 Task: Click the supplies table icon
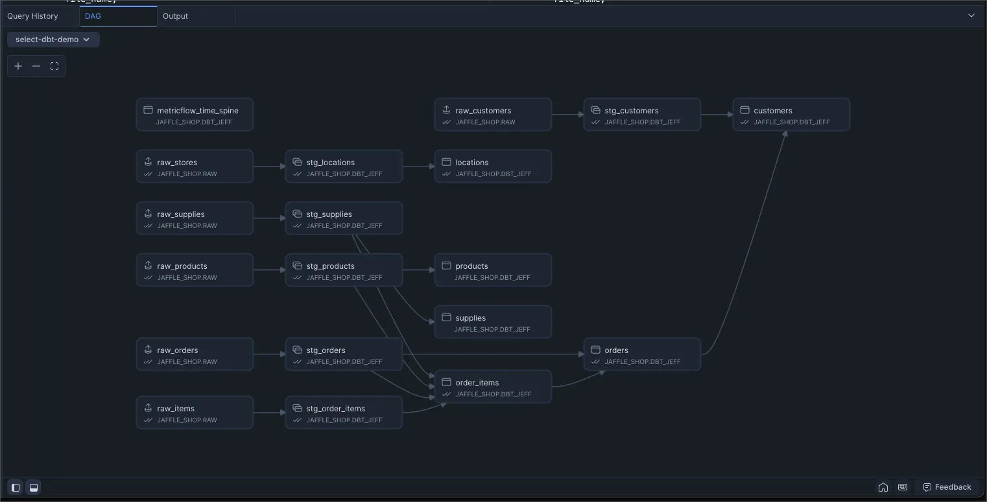tap(446, 317)
